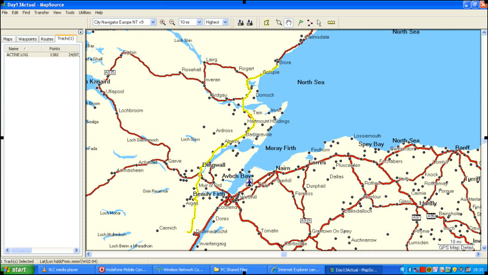
Task: Click the Lossiemouth label on map
Action: pyautogui.click(x=367, y=136)
